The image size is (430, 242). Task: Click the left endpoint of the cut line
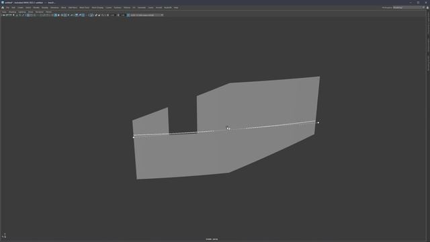134,137
